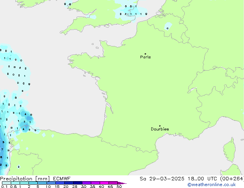Screen dimensions: 244x188
Task: Click the '(00+264)' forecast offset text
Action: pos(232,179)
